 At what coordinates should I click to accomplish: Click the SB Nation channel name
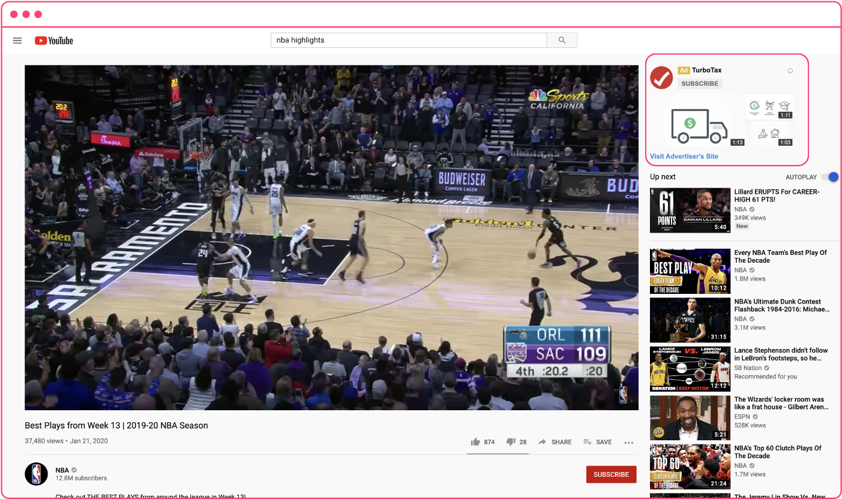click(x=748, y=368)
